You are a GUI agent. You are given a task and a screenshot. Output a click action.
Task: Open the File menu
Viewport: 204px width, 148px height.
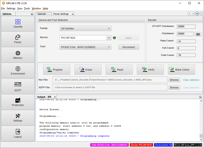[3, 9]
